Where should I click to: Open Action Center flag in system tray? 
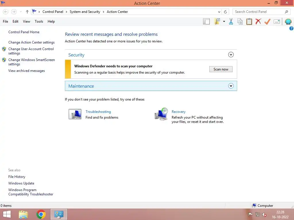(250, 215)
